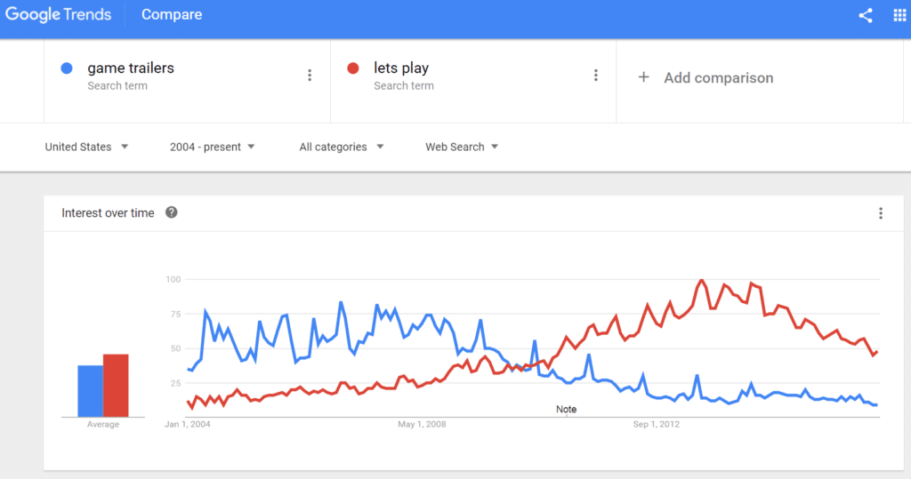Click the Google Trends logo
The image size is (911, 479).
click(x=58, y=14)
